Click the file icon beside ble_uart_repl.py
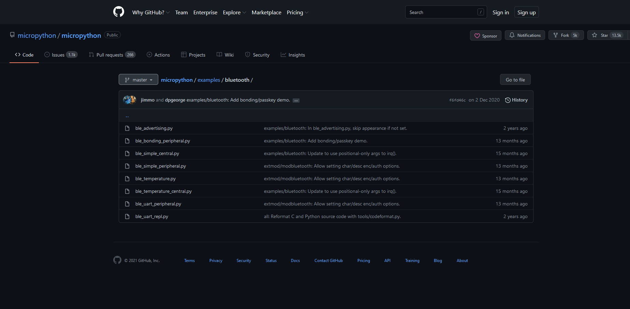 (x=127, y=216)
